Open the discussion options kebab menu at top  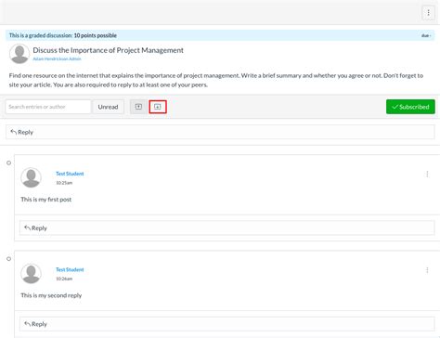(x=428, y=13)
